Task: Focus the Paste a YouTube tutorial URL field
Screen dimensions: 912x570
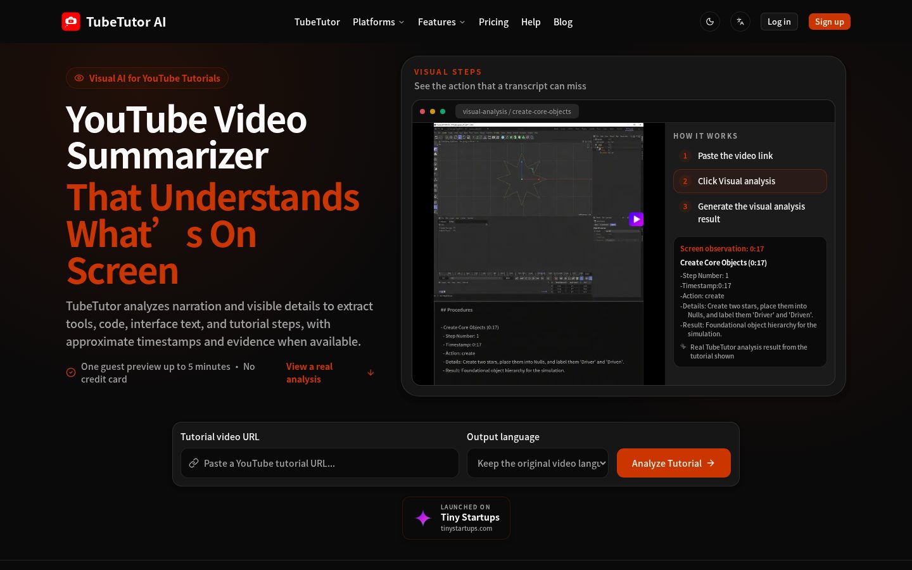Action: [x=320, y=463]
